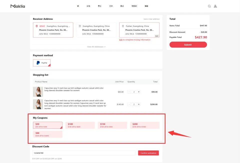Open the 跳水 menu item
The width and height of the screenshot is (240, 163).
122,6
